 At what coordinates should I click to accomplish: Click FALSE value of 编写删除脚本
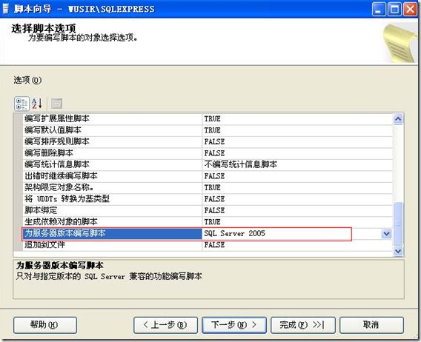click(x=297, y=153)
